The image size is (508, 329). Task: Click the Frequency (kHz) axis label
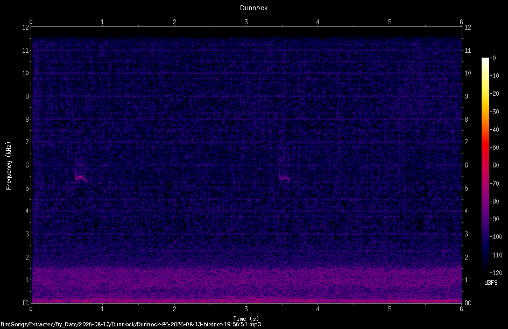point(9,166)
